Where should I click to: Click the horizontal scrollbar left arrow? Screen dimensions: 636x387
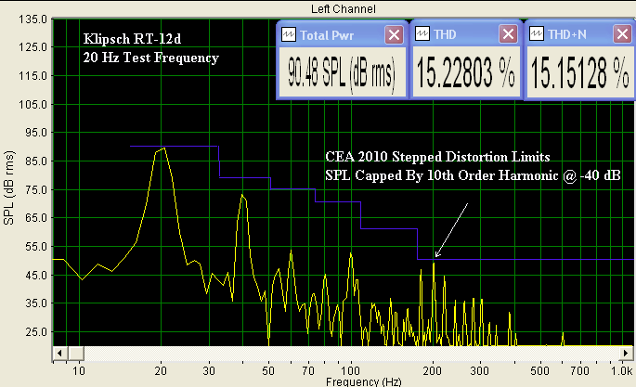[x=60, y=353]
